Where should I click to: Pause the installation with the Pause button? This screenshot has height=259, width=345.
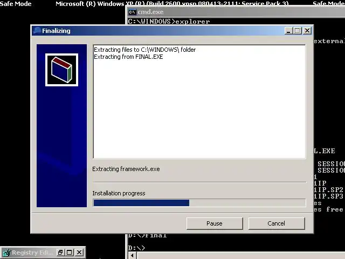tap(215, 223)
